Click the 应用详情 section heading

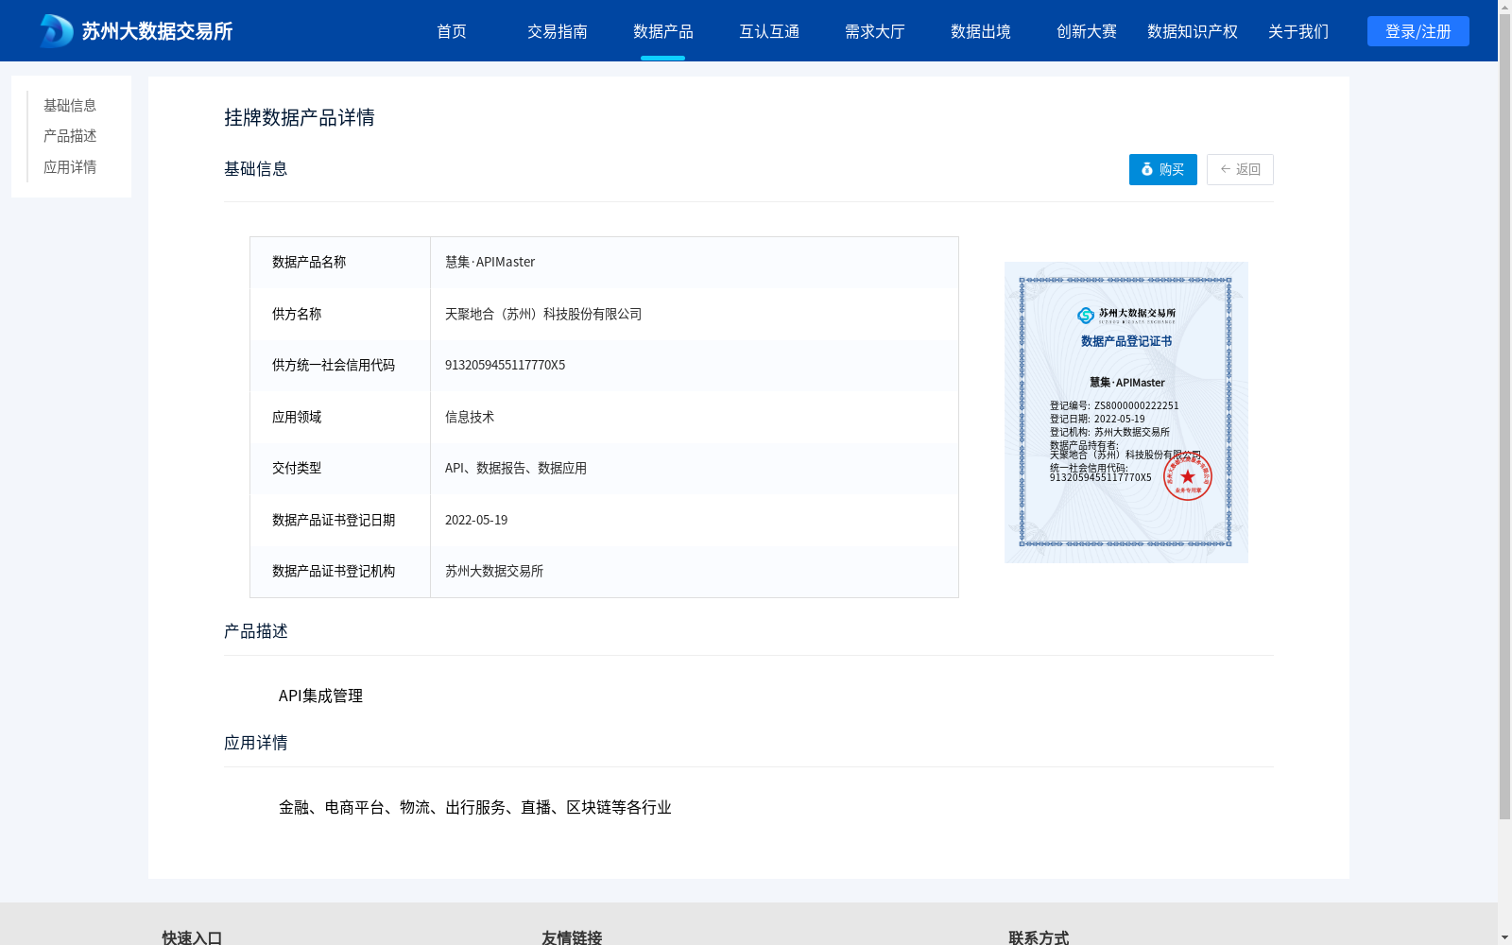pos(256,743)
